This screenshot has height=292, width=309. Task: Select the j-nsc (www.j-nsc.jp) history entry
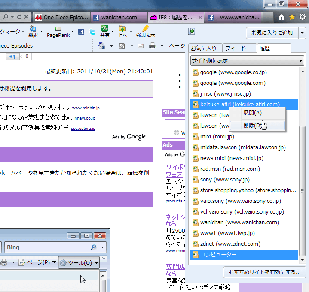(244, 94)
